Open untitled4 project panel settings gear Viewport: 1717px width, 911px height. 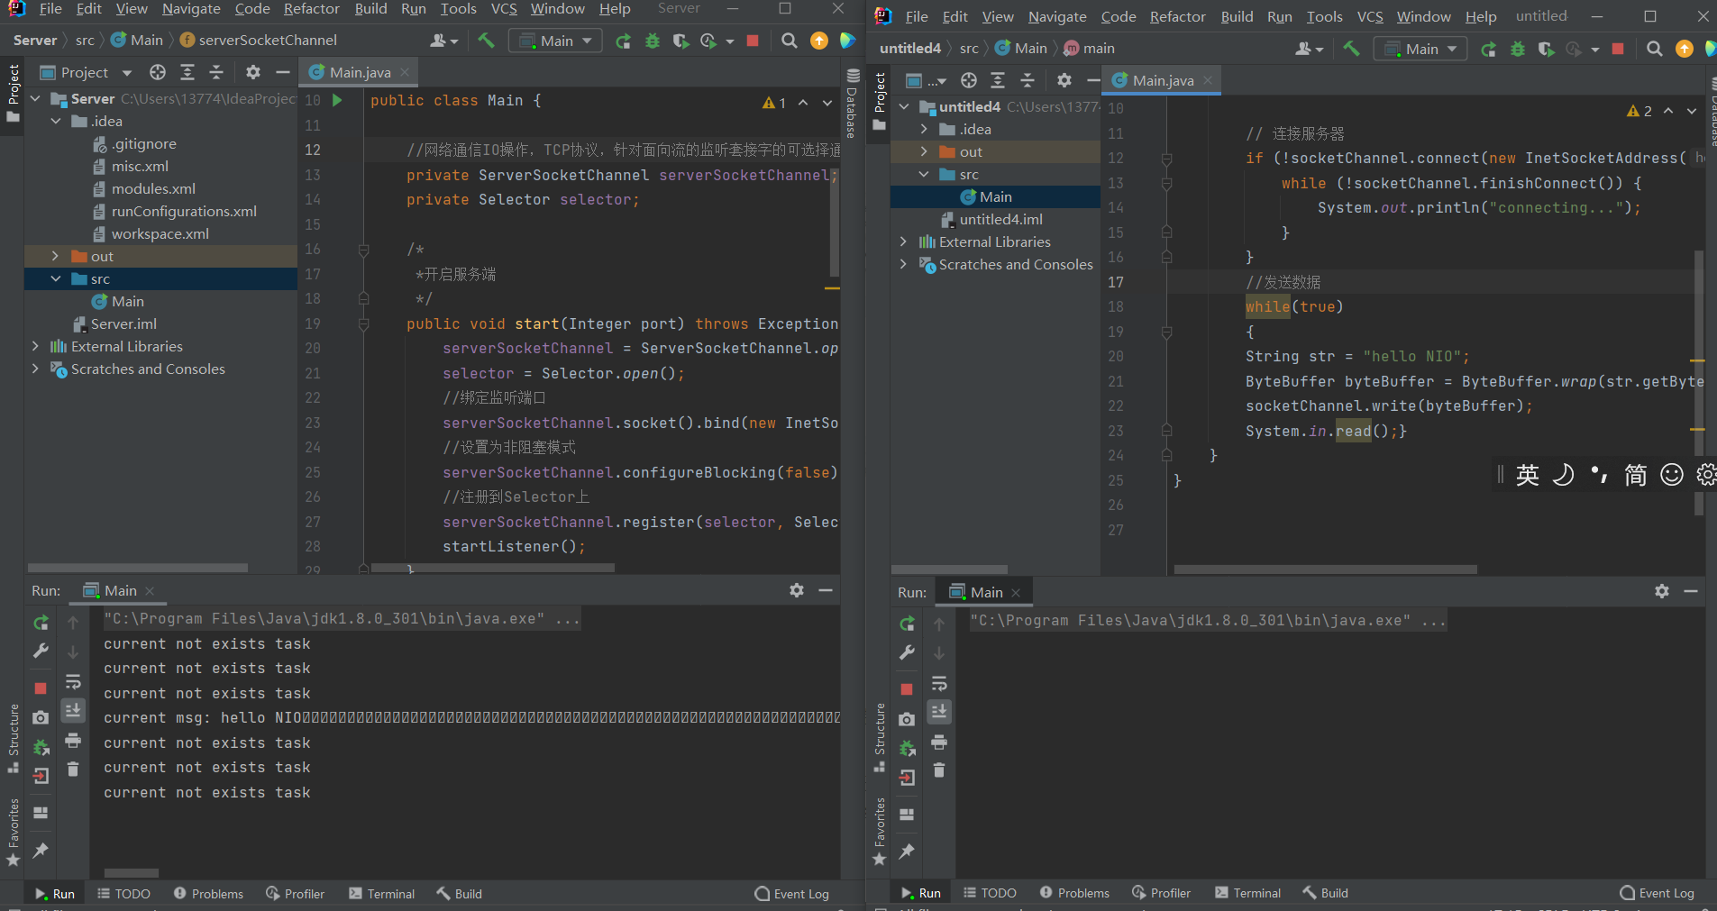[x=1064, y=80]
